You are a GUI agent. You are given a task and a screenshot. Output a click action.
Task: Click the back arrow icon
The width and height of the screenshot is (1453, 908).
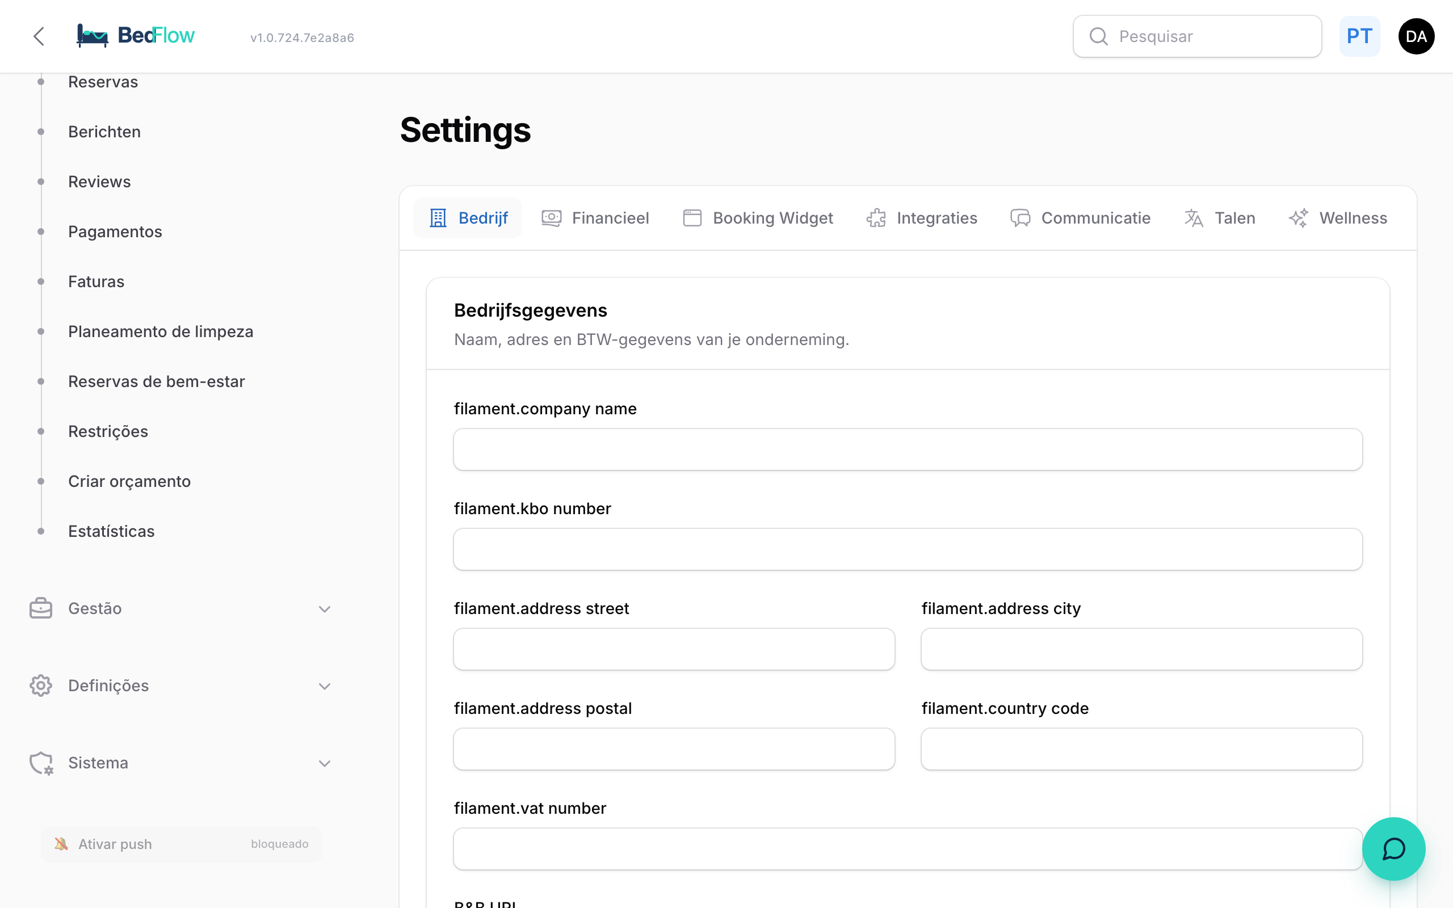point(39,36)
